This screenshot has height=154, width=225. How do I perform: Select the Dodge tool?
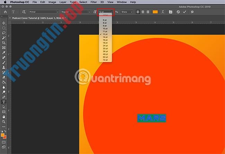pos(4,92)
